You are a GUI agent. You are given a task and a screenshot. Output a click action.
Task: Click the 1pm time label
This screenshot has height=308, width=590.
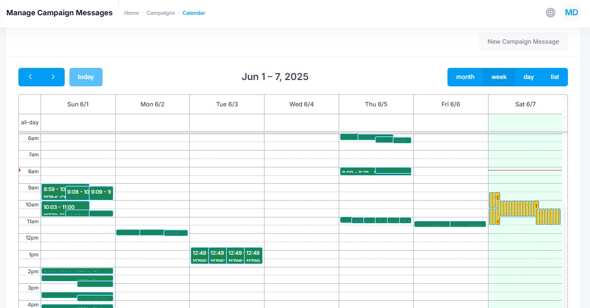pyautogui.click(x=34, y=254)
